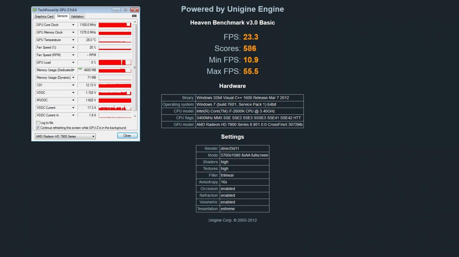Click the GPU Core Clock red graph
The image size is (459, 257).
(115, 25)
